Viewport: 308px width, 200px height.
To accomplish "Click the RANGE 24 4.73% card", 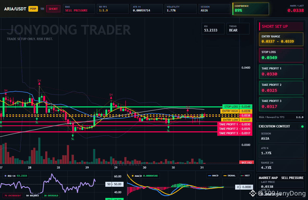I will (x=281, y=165).
